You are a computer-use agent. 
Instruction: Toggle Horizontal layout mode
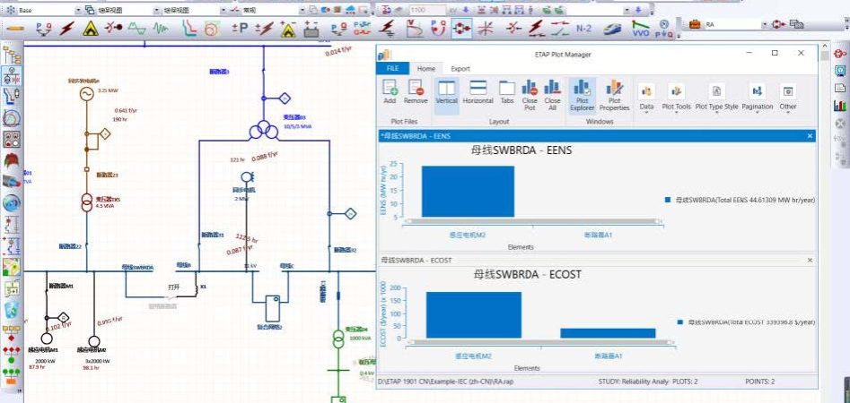pyautogui.click(x=478, y=92)
